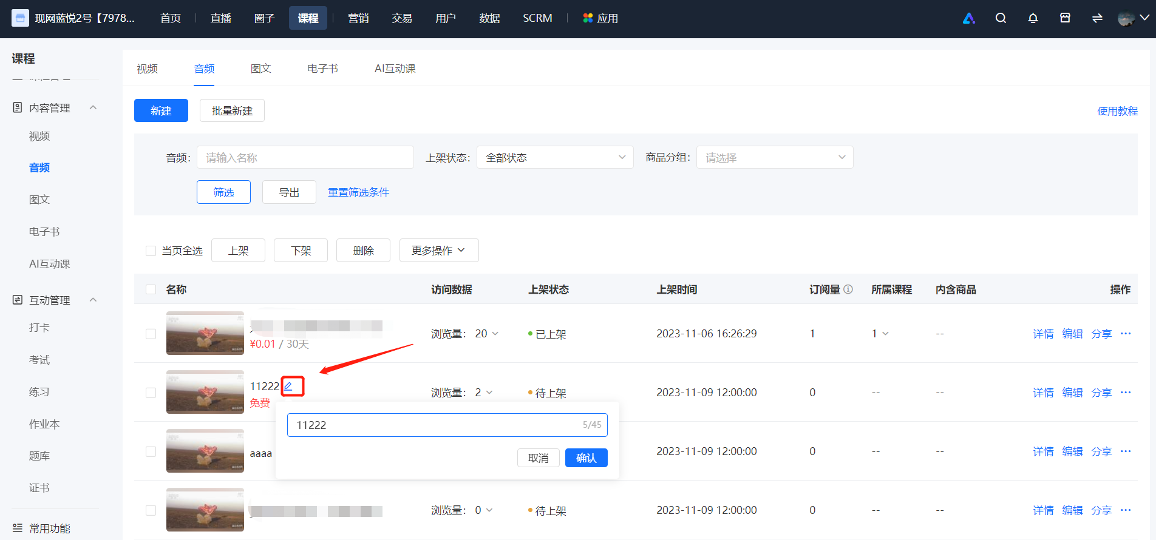Open the 营销 menu in top navigation

click(358, 18)
